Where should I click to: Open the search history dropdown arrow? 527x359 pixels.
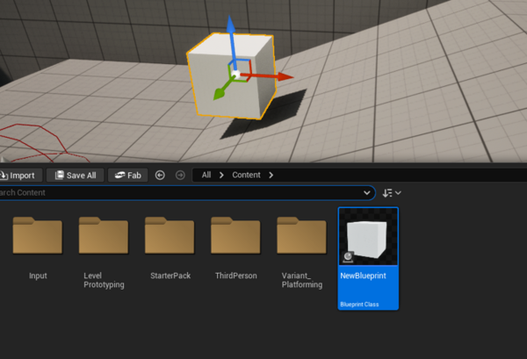(x=366, y=193)
